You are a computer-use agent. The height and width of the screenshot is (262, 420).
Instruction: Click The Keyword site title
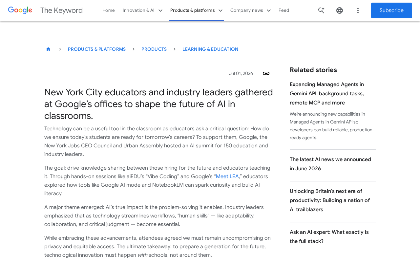pos(61,10)
